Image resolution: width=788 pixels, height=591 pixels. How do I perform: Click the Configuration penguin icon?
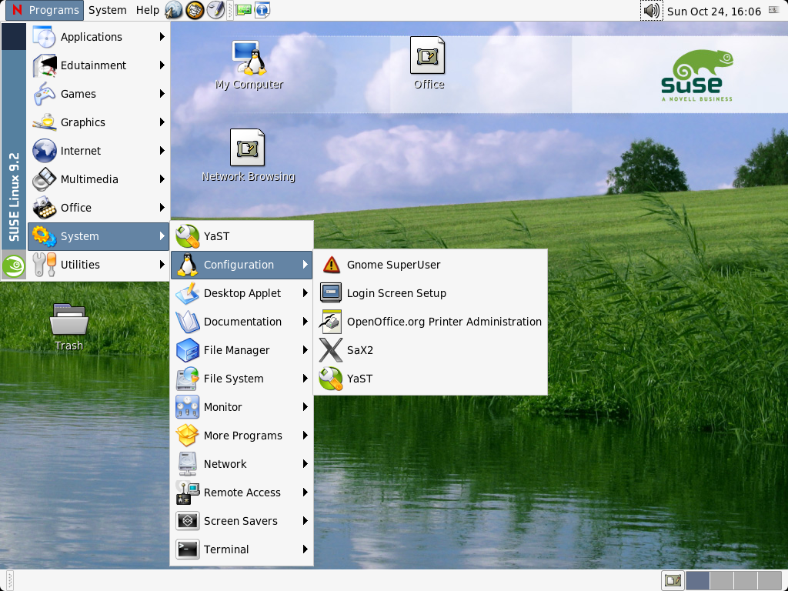coord(188,265)
